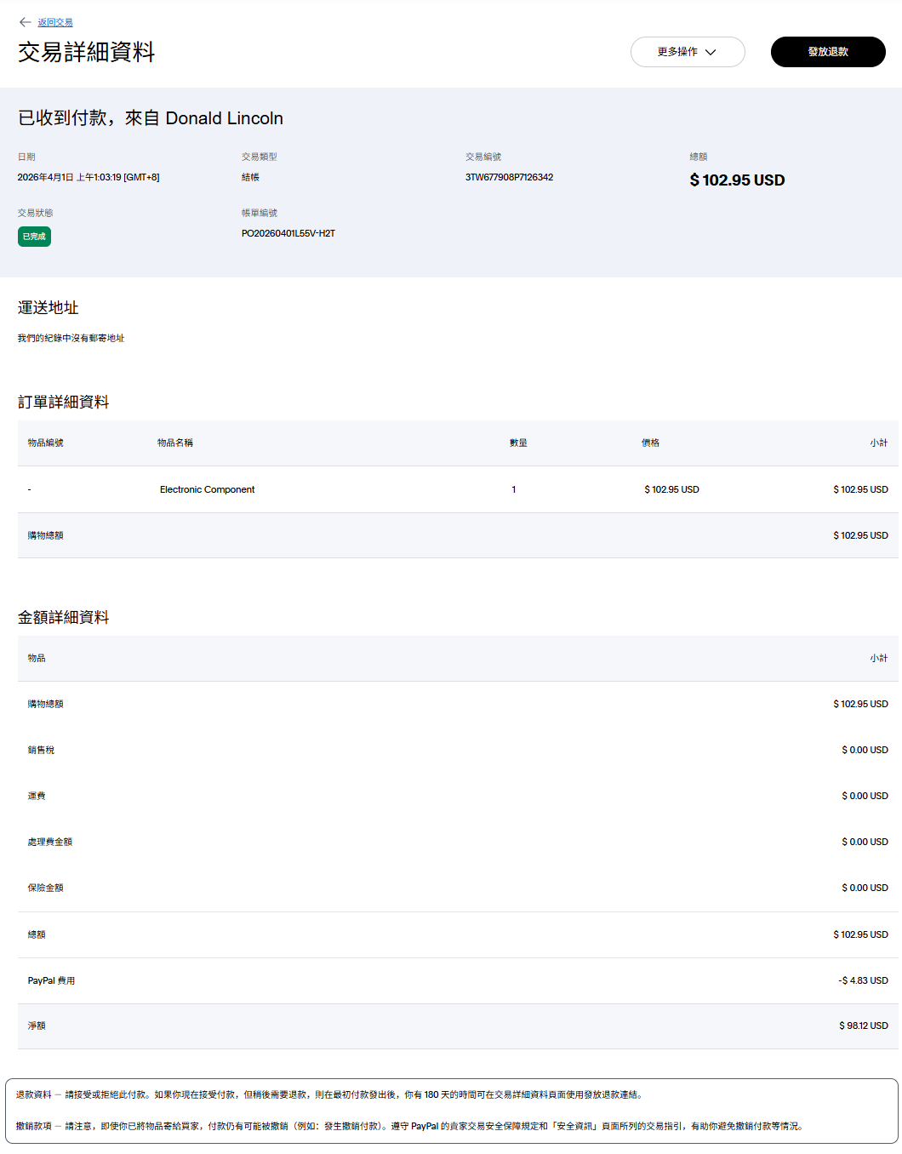The image size is (902, 1154).
Task: Expand the 更多操作 dropdown
Action: [x=687, y=52]
